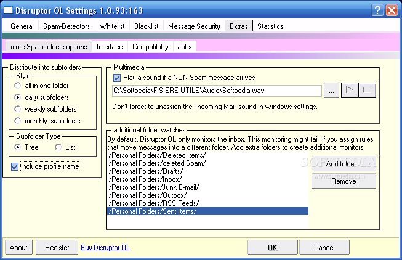402x260 pixels.
Task: Select '/Personal Folders/Junk E-mail/' entry
Action: [207, 187]
